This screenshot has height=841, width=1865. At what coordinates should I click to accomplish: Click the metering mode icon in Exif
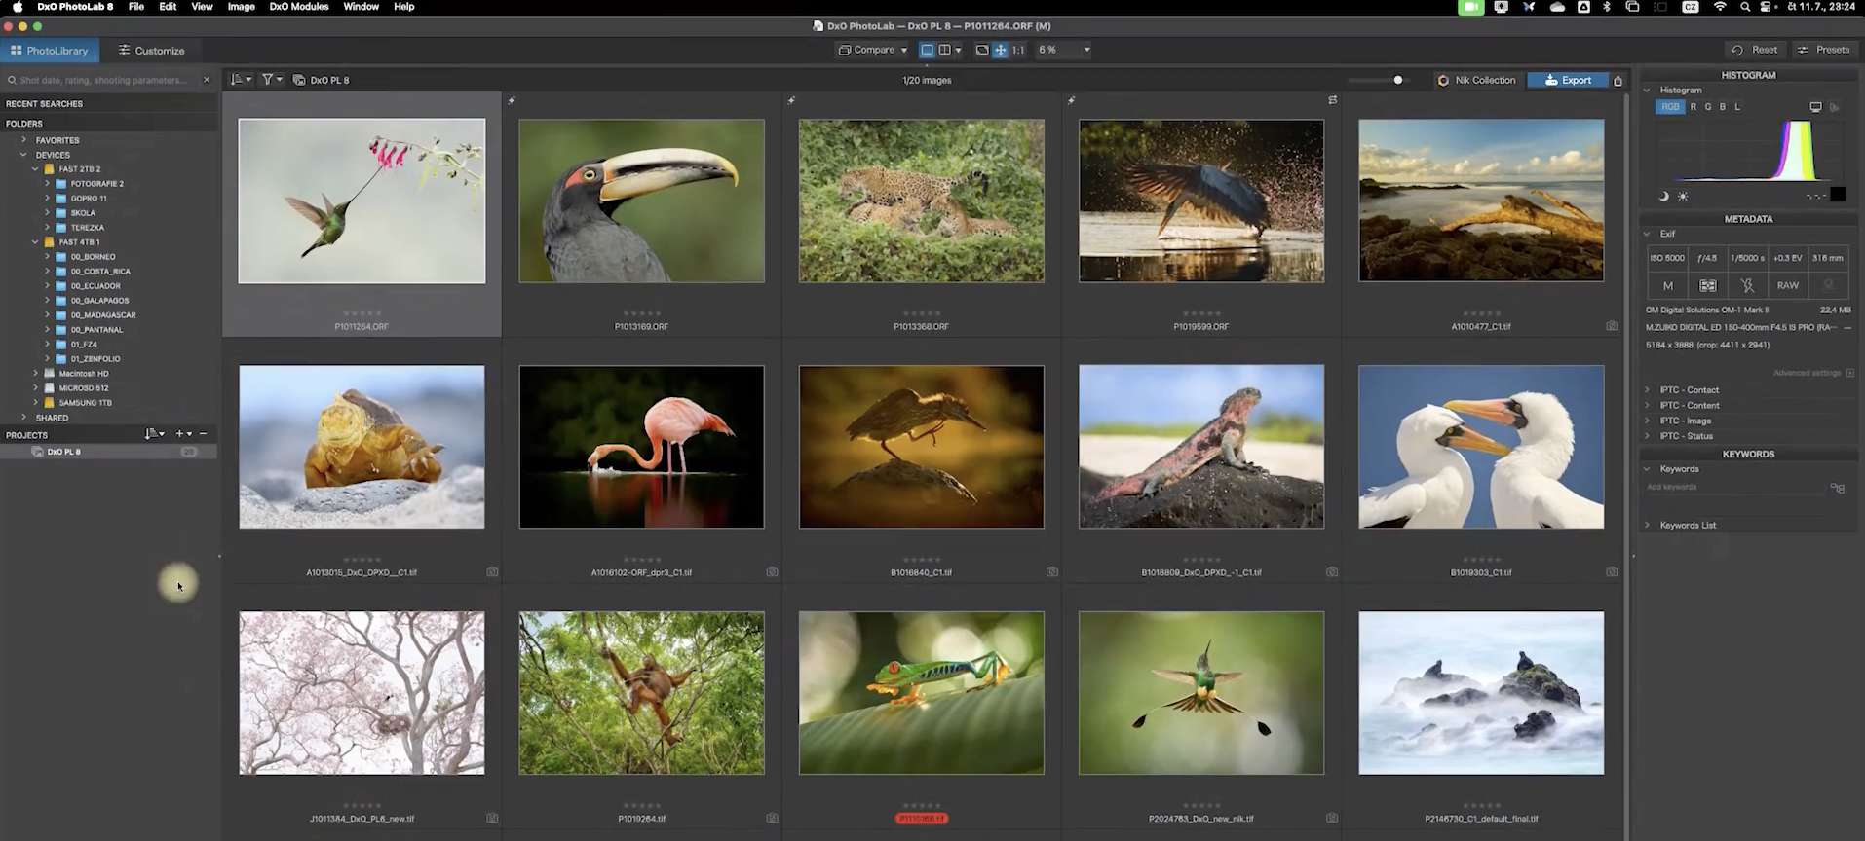pos(1707,285)
